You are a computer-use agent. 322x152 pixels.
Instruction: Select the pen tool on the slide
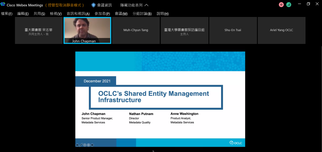pyautogui.click(x=81, y=145)
